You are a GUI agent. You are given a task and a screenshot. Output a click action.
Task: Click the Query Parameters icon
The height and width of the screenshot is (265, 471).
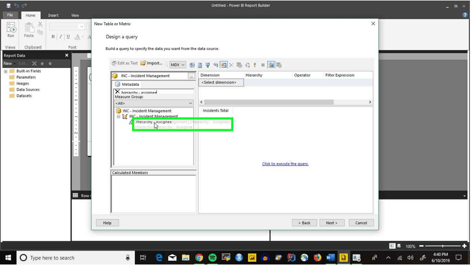pos(240,65)
